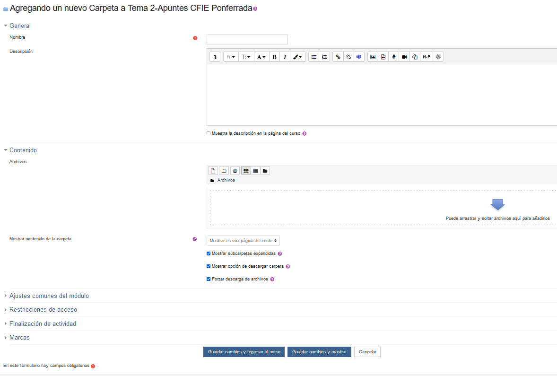
Task: Disable Forzar descarga de archivos
Action: (209, 279)
